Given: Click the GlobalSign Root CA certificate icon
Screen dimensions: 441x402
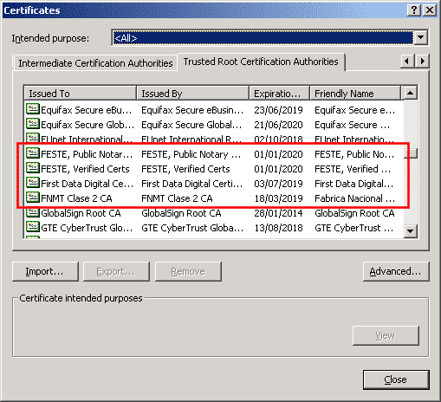Looking at the screenshot, I should (33, 212).
